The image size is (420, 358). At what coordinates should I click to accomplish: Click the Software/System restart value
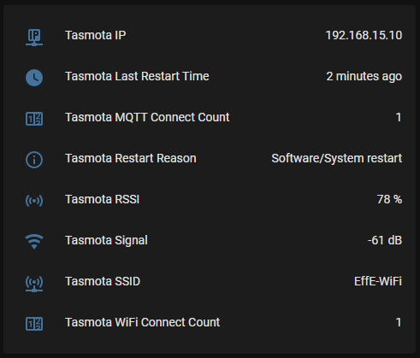(x=337, y=158)
